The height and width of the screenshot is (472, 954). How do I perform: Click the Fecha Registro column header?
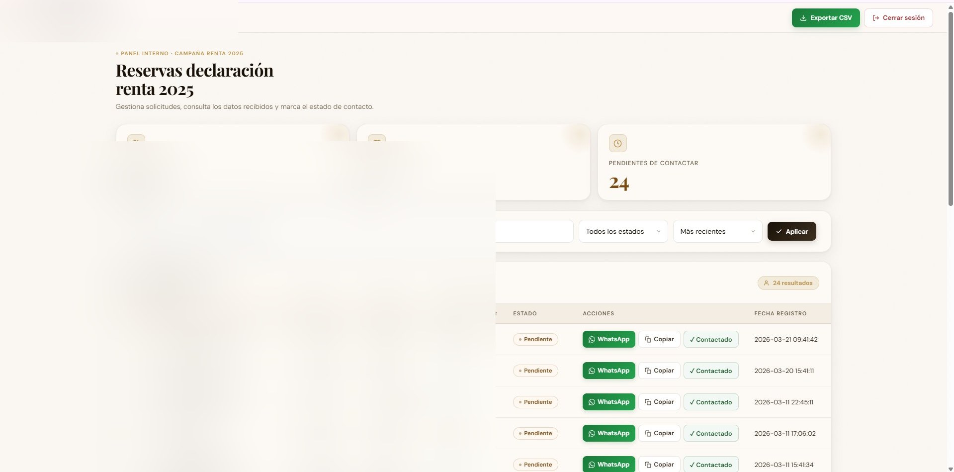coord(780,313)
